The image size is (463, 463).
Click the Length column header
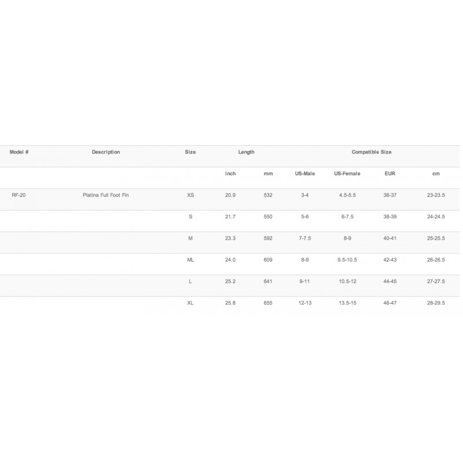click(x=247, y=152)
